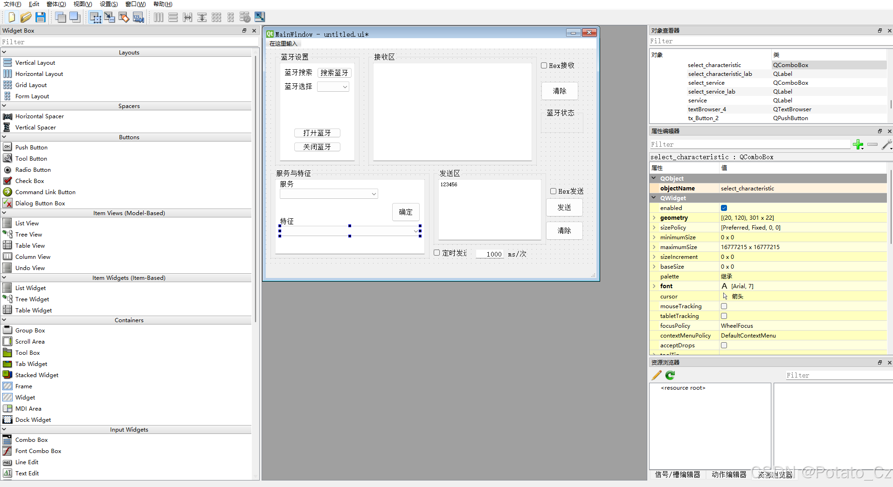Click the Lay Out Horizontally toolbar icon
This screenshot has width=893, height=487.
click(159, 17)
